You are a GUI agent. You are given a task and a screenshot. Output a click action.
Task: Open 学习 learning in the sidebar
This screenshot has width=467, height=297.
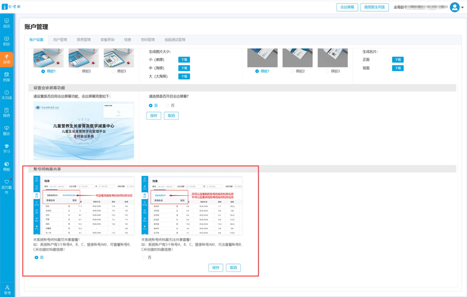point(7,149)
